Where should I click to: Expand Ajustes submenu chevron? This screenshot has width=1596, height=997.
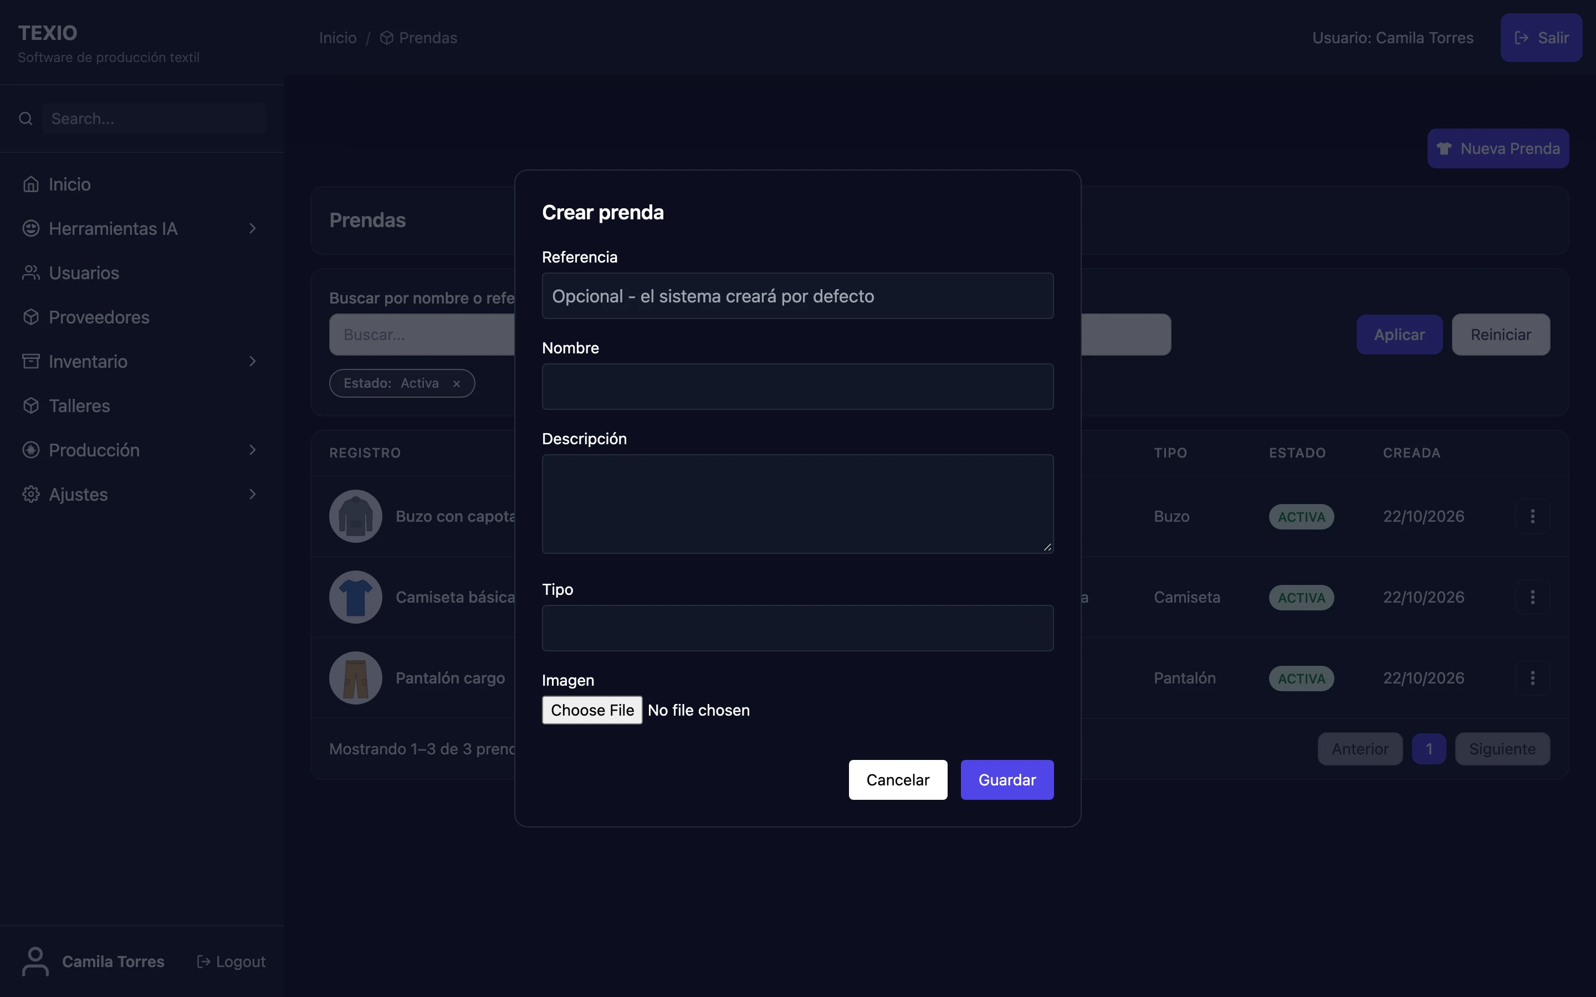(253, 494)
